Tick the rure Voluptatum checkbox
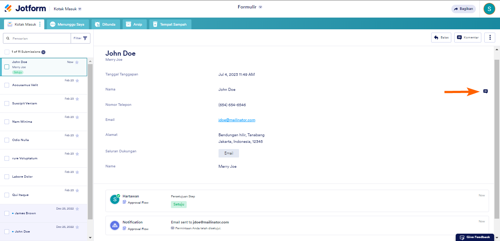500x241 pixels. [7, 158]
